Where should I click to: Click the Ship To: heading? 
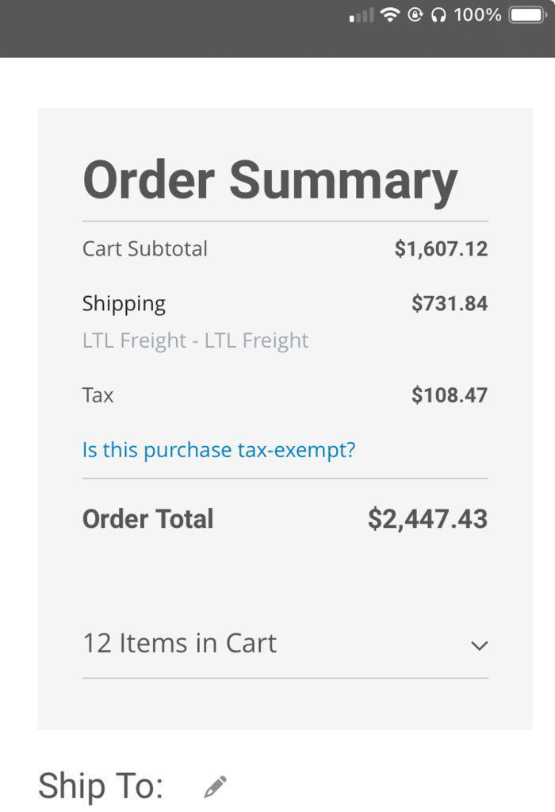[x=101, y=786]
